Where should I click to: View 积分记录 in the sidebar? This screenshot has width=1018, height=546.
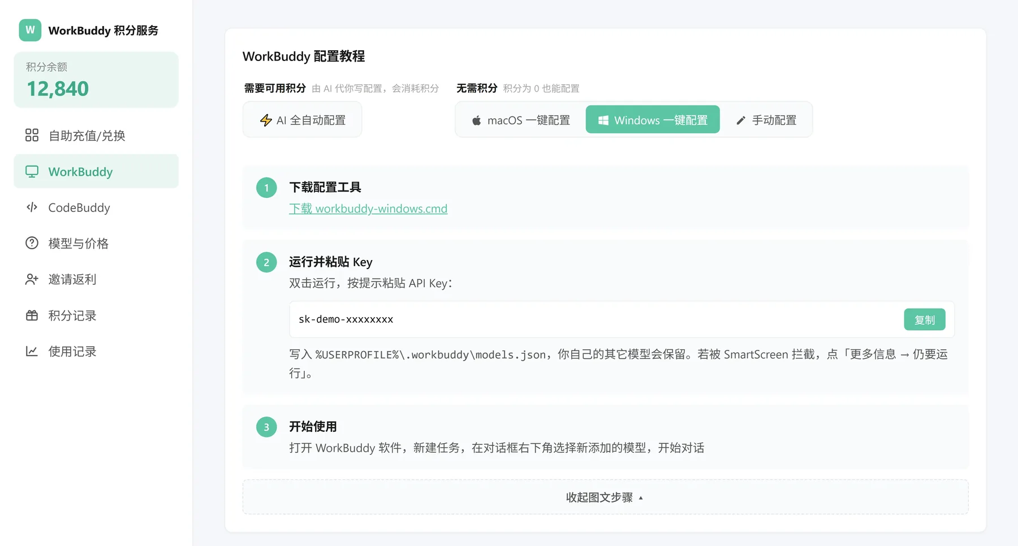click(x=96, y=315)
